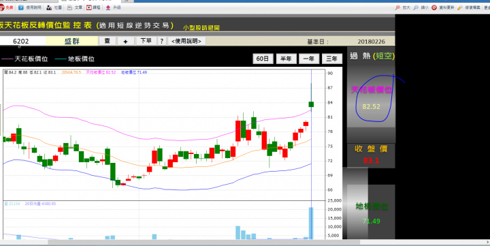Click the 放大 zoom-in magnifier icon
The image size is (490, 246).
(x=397, y=7)
